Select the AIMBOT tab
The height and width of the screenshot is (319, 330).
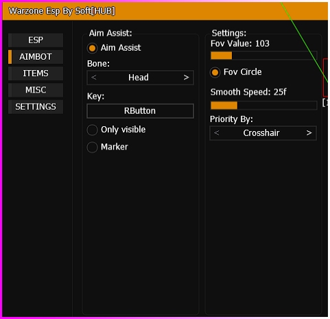click(36, 57)
